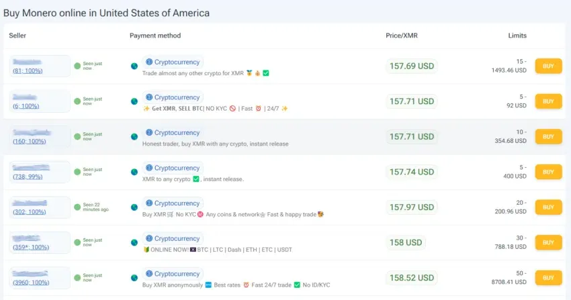Screen dimensions: 571x300
Task: Open seller profile rated (359*; 100%)
Action: [x=31, y=247]
